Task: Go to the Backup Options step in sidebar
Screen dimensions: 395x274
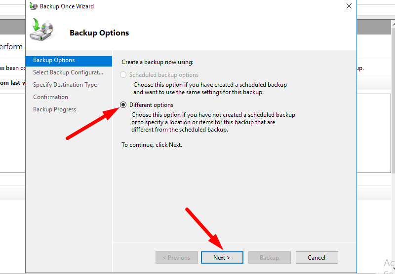Action: tap(54, 60)
